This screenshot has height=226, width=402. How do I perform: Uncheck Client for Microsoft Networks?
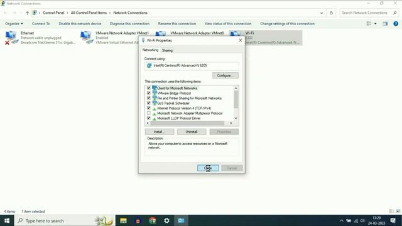(x=149, y=88)
